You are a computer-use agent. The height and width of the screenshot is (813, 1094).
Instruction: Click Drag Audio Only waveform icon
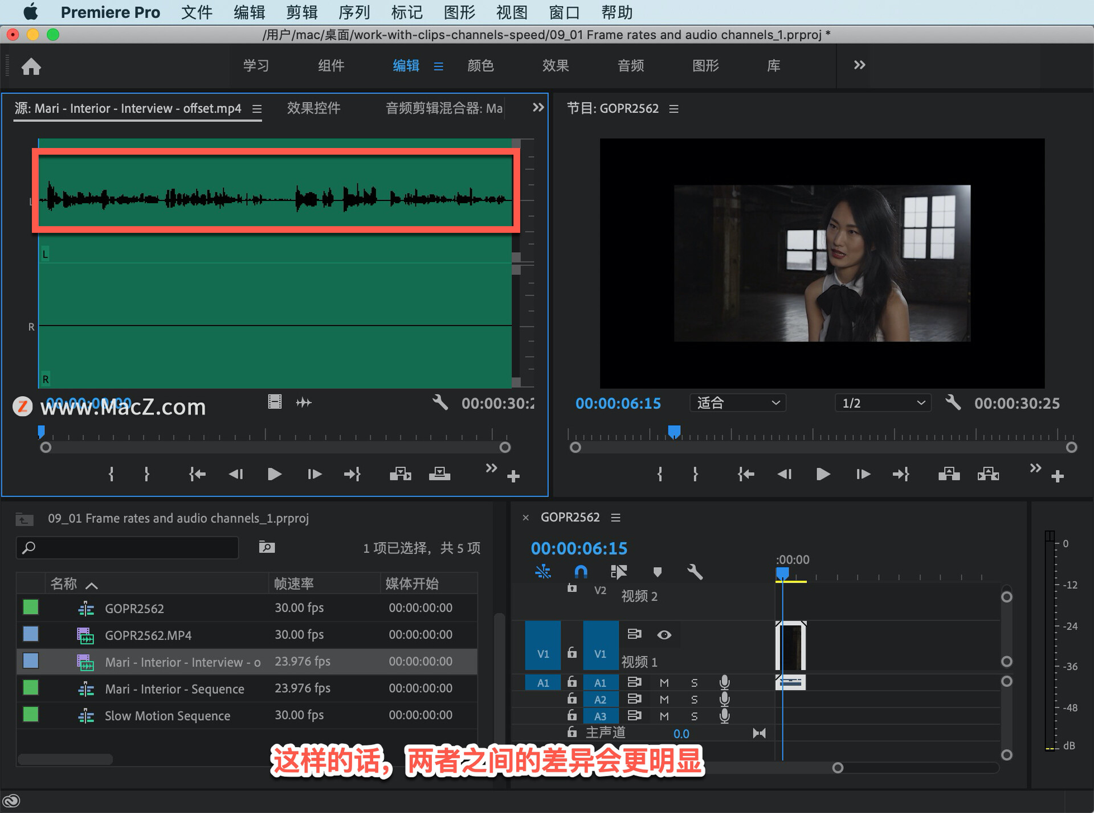pos(304,403)
